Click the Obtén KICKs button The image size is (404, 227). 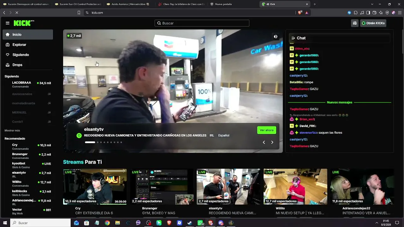point(373,23)
